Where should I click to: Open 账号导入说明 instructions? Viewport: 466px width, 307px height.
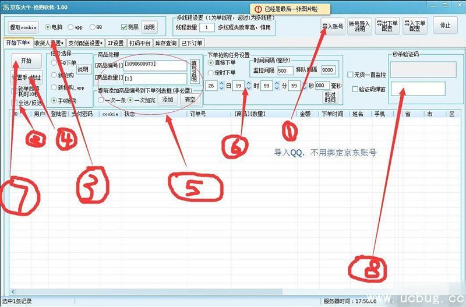[x=357, y=26]
